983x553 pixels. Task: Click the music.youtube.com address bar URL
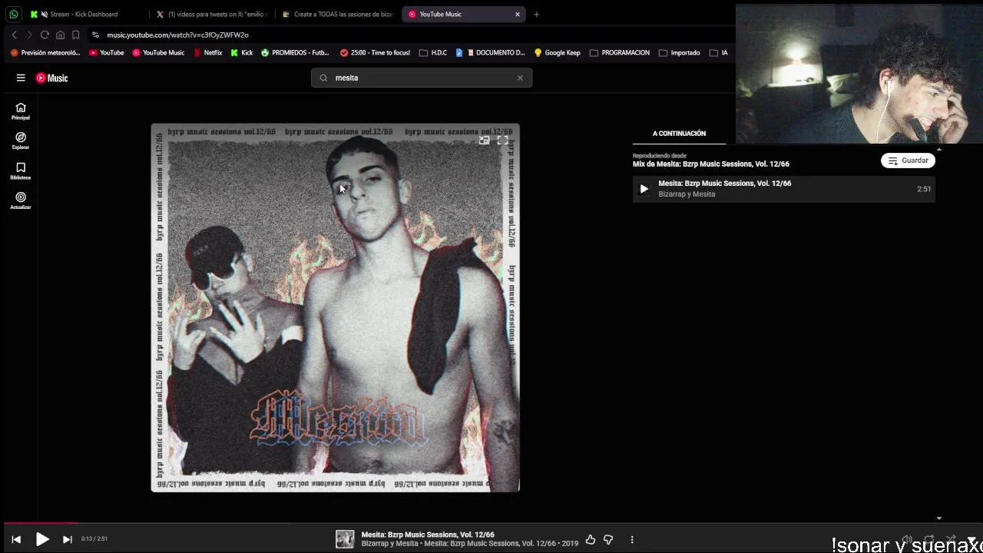[x=177, y=35]
